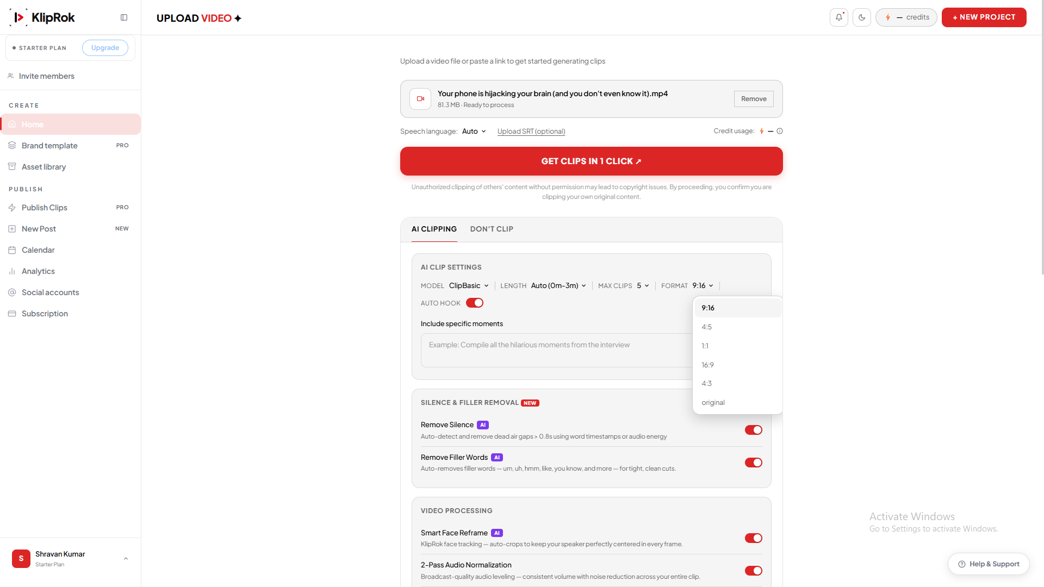The image size is (1044, 587).
Task: Click the uploaded video file camera icon
Action: pyautogui.click(x=420, y=99)
